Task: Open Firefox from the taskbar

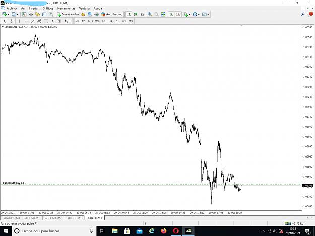Action: pos(164,231)
